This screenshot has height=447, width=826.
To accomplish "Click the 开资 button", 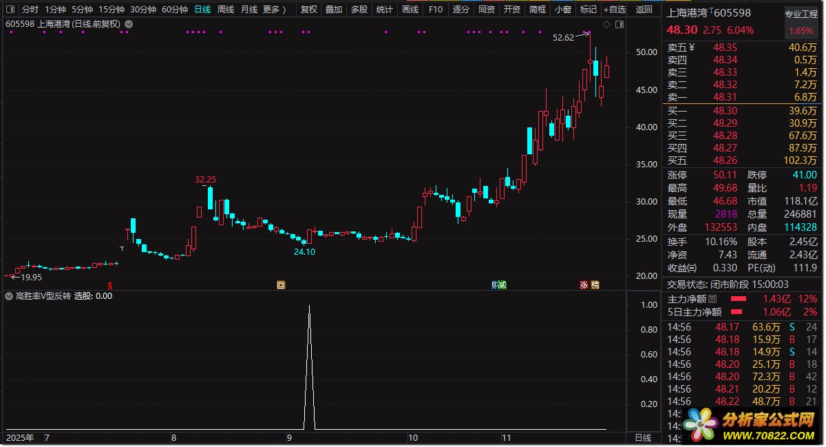I will (x=512, y=10).
